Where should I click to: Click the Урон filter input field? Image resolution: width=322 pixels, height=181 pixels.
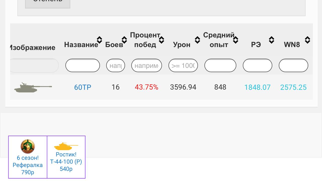[x=183, y=65]
